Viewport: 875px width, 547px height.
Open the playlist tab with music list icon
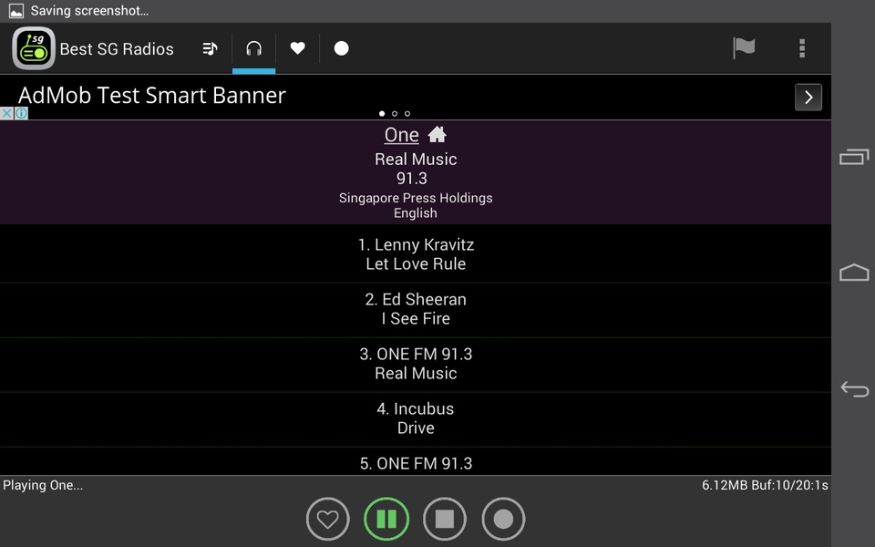210,48
